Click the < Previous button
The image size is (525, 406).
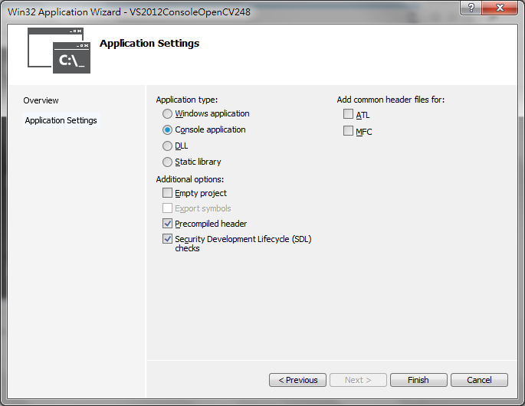tap(297, 380)
